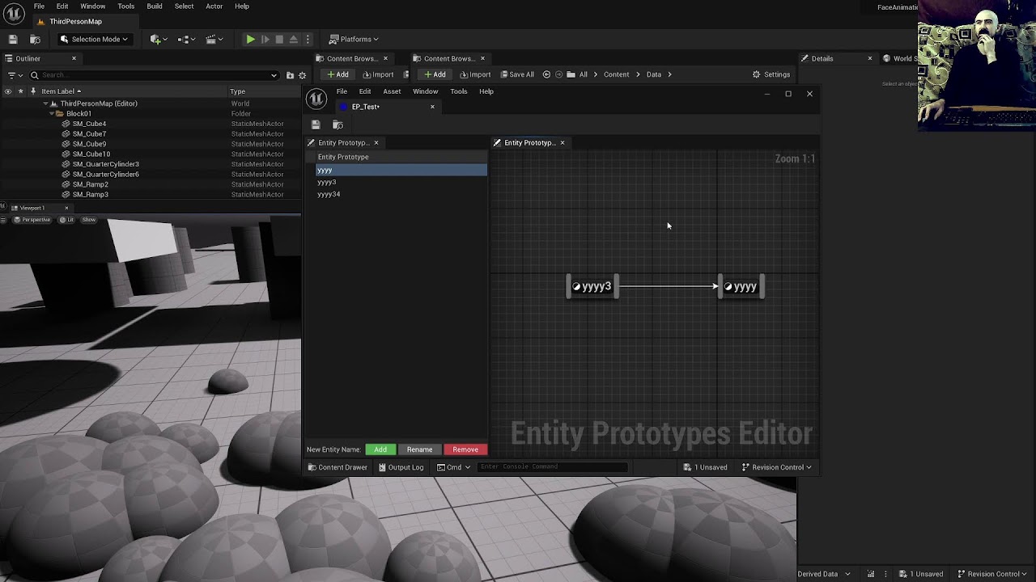
Task: Toggle Outliner visibility eye column header
Action: coord(7,91)
